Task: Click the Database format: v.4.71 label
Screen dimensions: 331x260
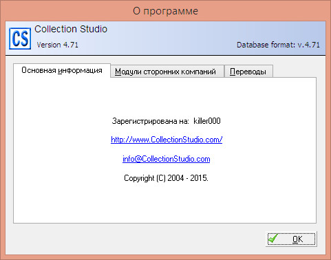Action: pyautogui.click(x=278, y=45)
